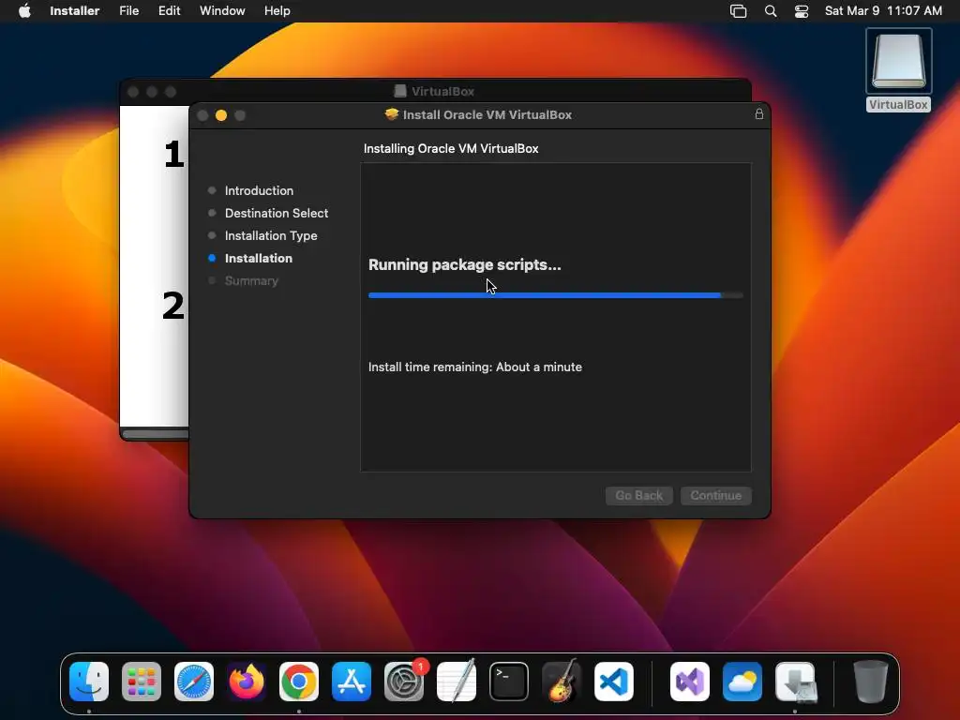Launch Google Chrome from the dock
Image resolution: width=960 pixels, height=720 pixels.
pyautogui.click(x=299, y=682)
